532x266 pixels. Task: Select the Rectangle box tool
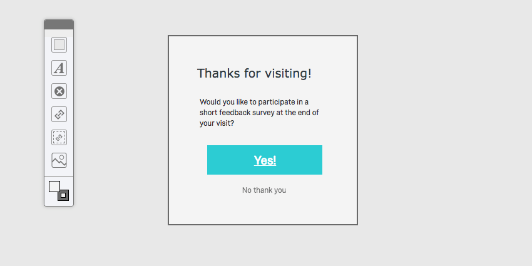tap(59, 45)
